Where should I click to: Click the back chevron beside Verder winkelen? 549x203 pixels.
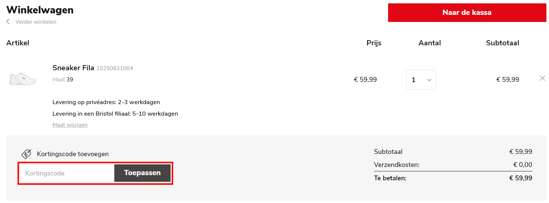tap(8, 22)
